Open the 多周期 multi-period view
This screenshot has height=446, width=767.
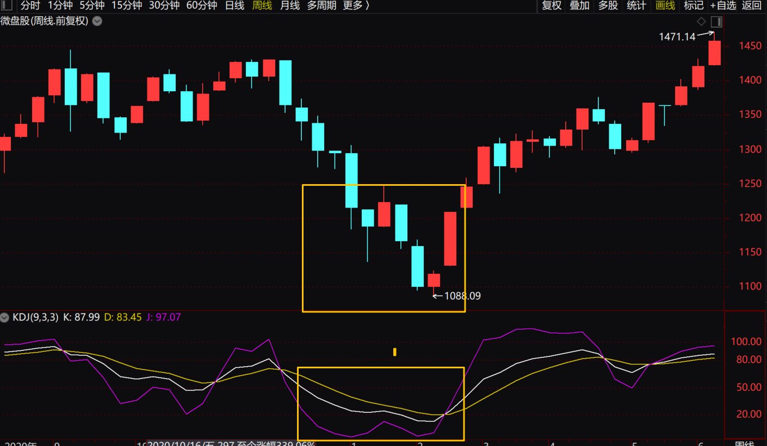click(x=322, y=5)
